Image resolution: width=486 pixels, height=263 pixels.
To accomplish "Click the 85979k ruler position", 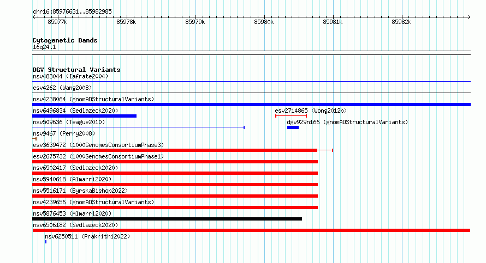I will pyautogui.click(x=195, y=22).
